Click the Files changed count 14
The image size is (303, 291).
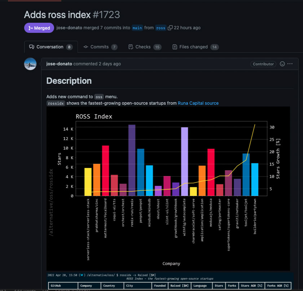click(x=215, y=47)
